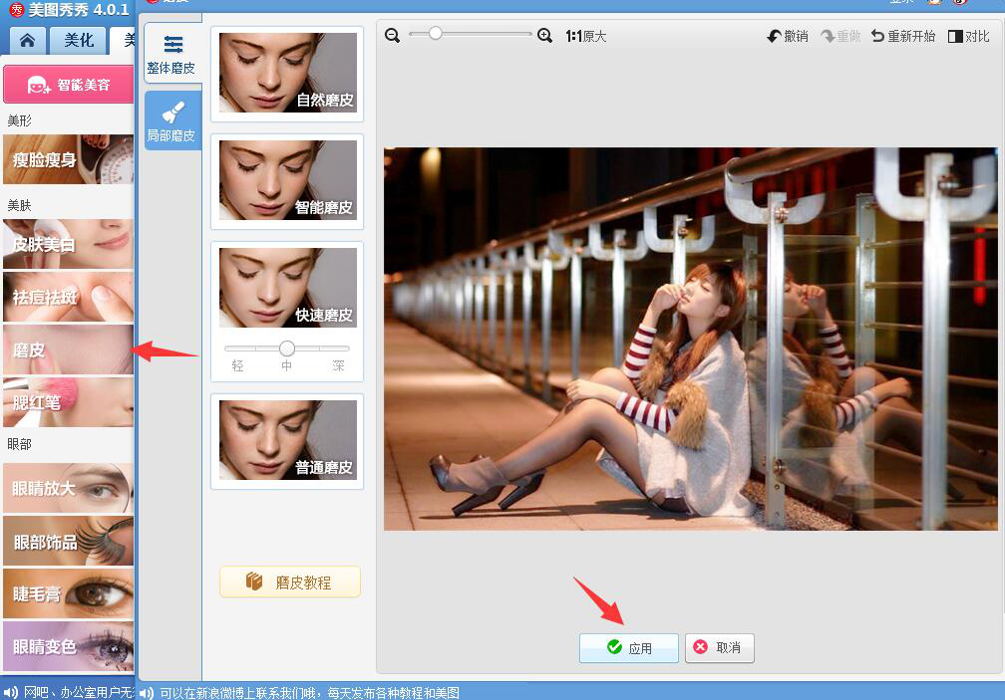1005x700 pixels.
Task: Click the 智能美容 smart beautify button
Action: coord(68,85)
